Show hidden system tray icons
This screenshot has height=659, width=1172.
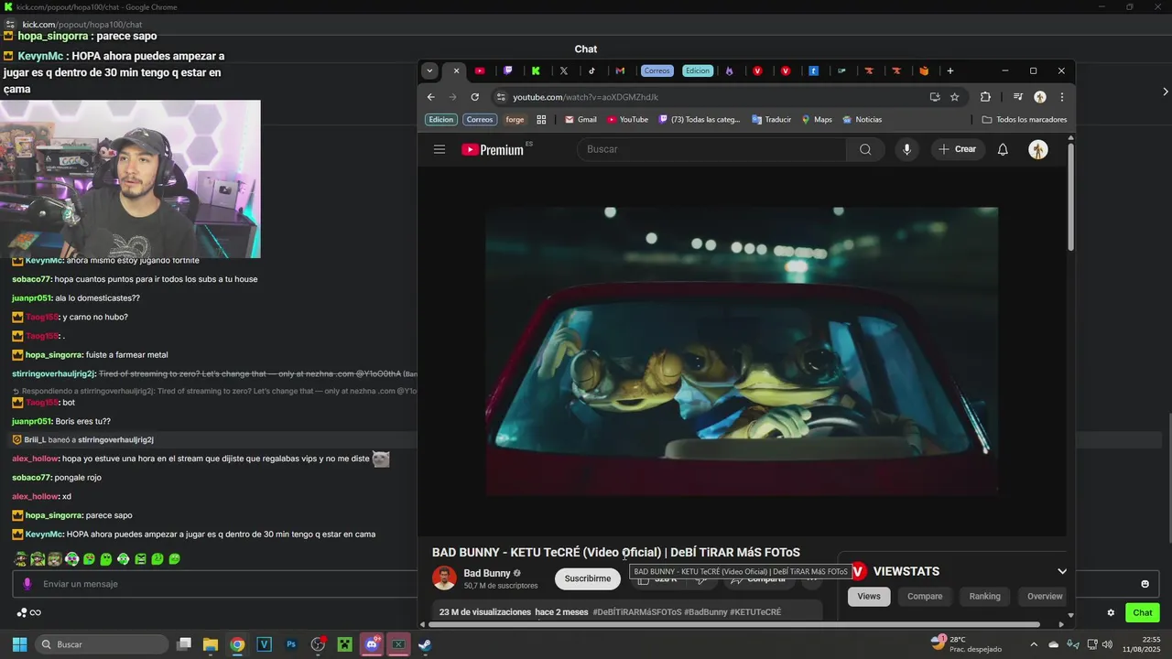(x=1036, y=644)
